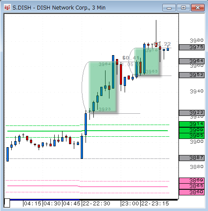
Task: Click the 22-23:15 time axis label
Action: coord(155,204)
